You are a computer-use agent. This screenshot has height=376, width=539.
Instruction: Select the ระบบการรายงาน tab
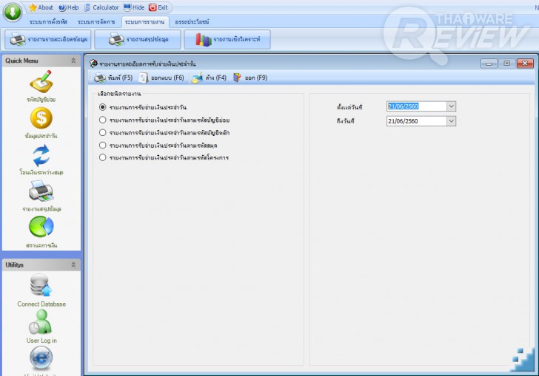pos(144,22)
